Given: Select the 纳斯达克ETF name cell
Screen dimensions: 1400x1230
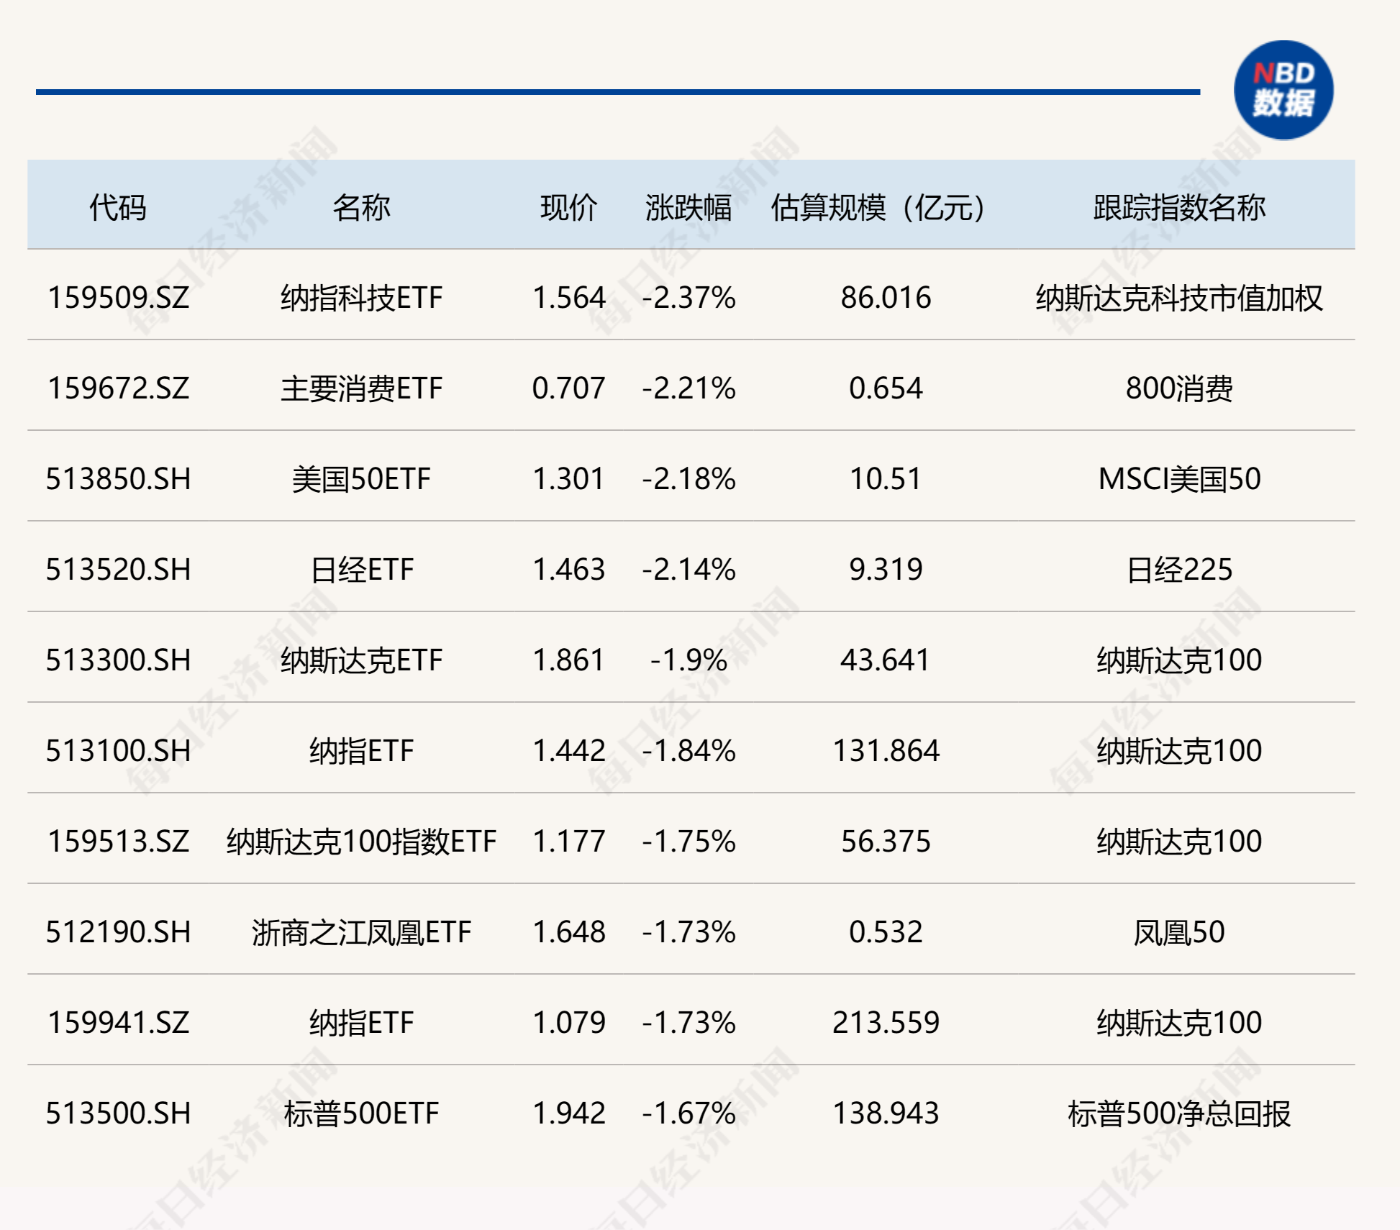Looking at the screenshot, I should 361,660.
